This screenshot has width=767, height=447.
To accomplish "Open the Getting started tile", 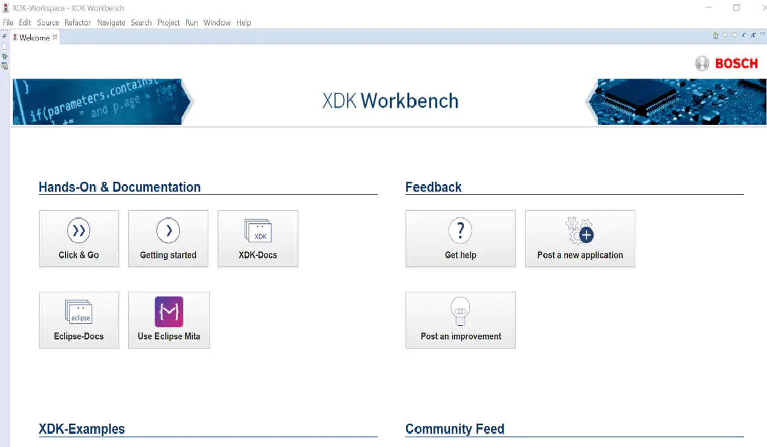I will pos(168,239).
